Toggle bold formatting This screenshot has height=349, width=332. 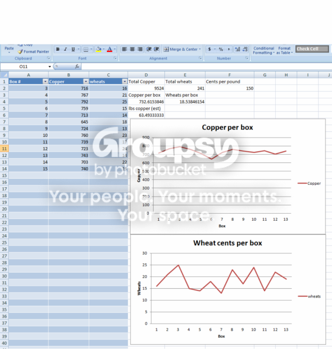pos(58,49)
